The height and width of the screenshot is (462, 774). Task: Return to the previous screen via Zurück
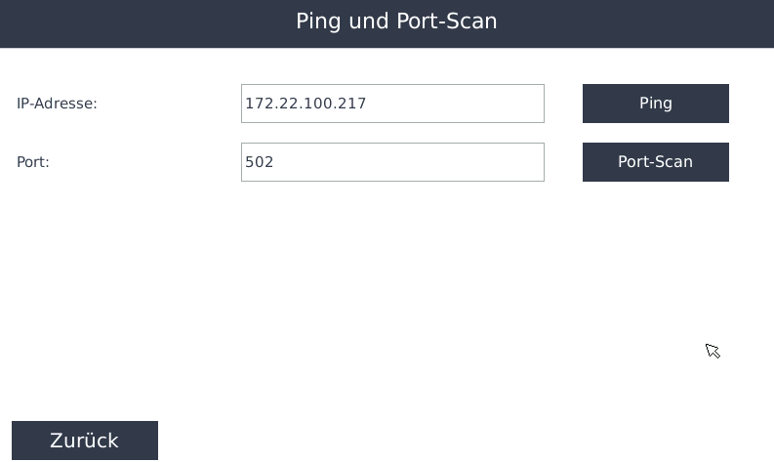tap(85, 441)
